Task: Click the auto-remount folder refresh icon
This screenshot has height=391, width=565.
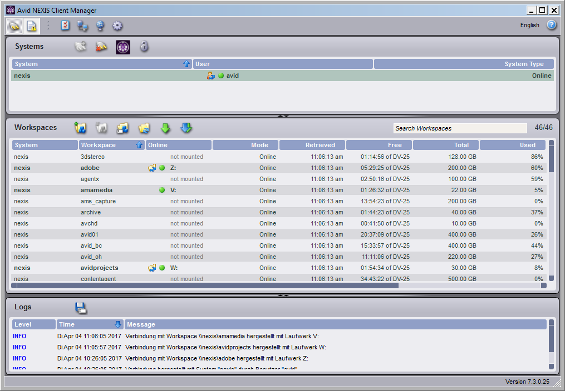Action: [144, 128]
